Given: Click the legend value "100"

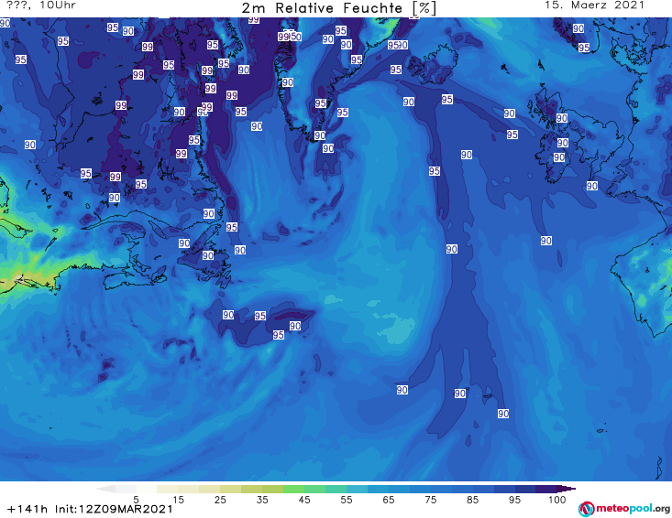Looking at the screenshot, I should (557, 500).
